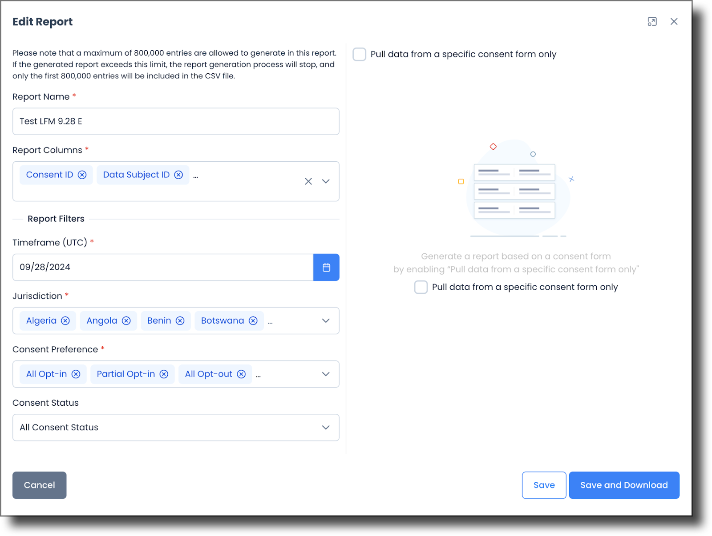Open the Consent Preference dropdown
This screenshot has height=536, width=712.
[326, 374]
